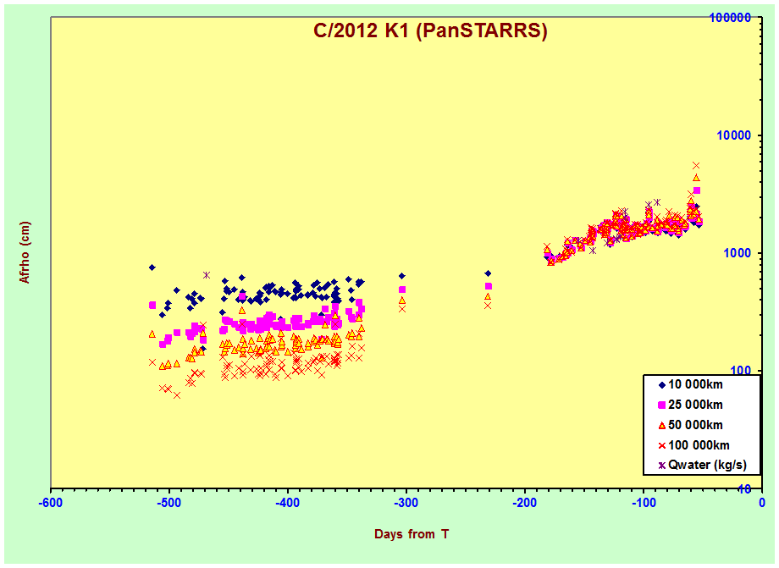Click the blue diamond data point near day -300
Viewport: 779px width, 568px height.
[402, 276]
